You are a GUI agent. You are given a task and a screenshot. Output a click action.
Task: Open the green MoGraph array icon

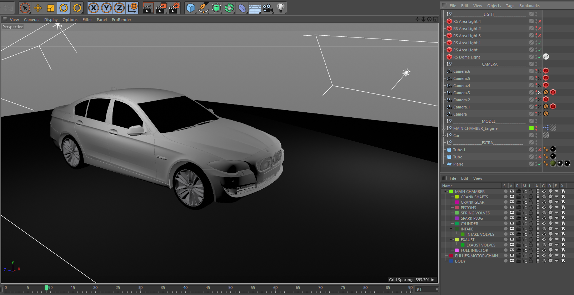click(x=229, y=8)
